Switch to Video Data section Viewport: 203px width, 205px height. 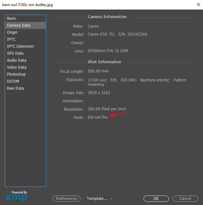(17, 67)
